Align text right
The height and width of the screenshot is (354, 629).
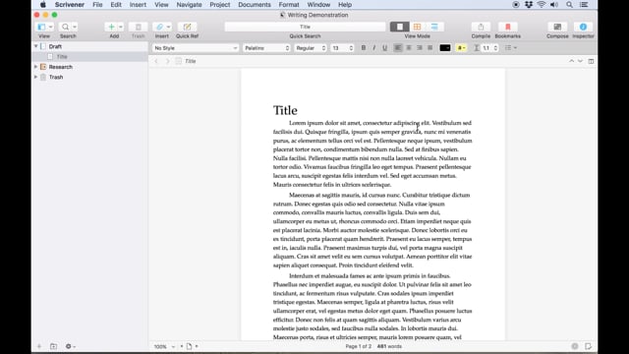pos(420,48)
